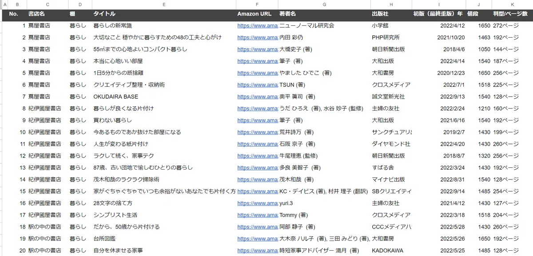
Task: Select author cell 'yuri.3'
Action: tap(324, 203)
